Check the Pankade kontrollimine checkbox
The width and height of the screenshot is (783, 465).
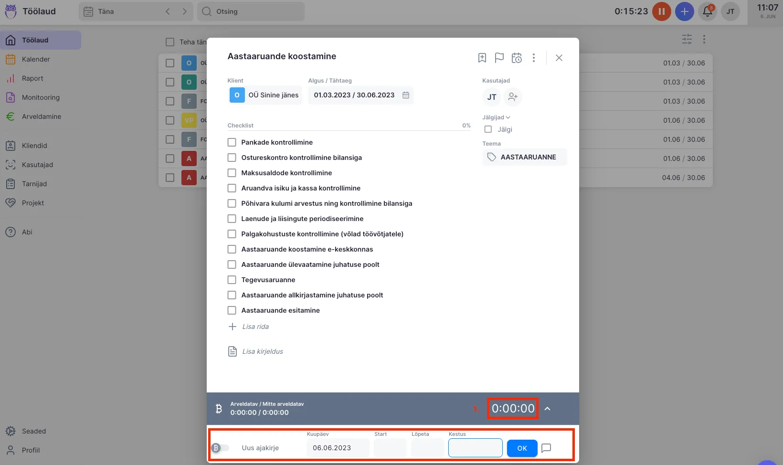click(232, 142)
